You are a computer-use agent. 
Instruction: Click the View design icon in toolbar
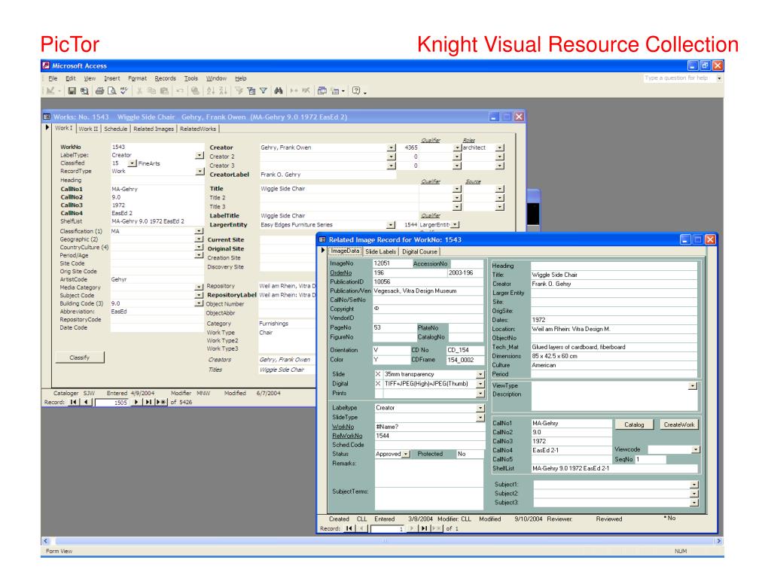(x=50, y=91)
